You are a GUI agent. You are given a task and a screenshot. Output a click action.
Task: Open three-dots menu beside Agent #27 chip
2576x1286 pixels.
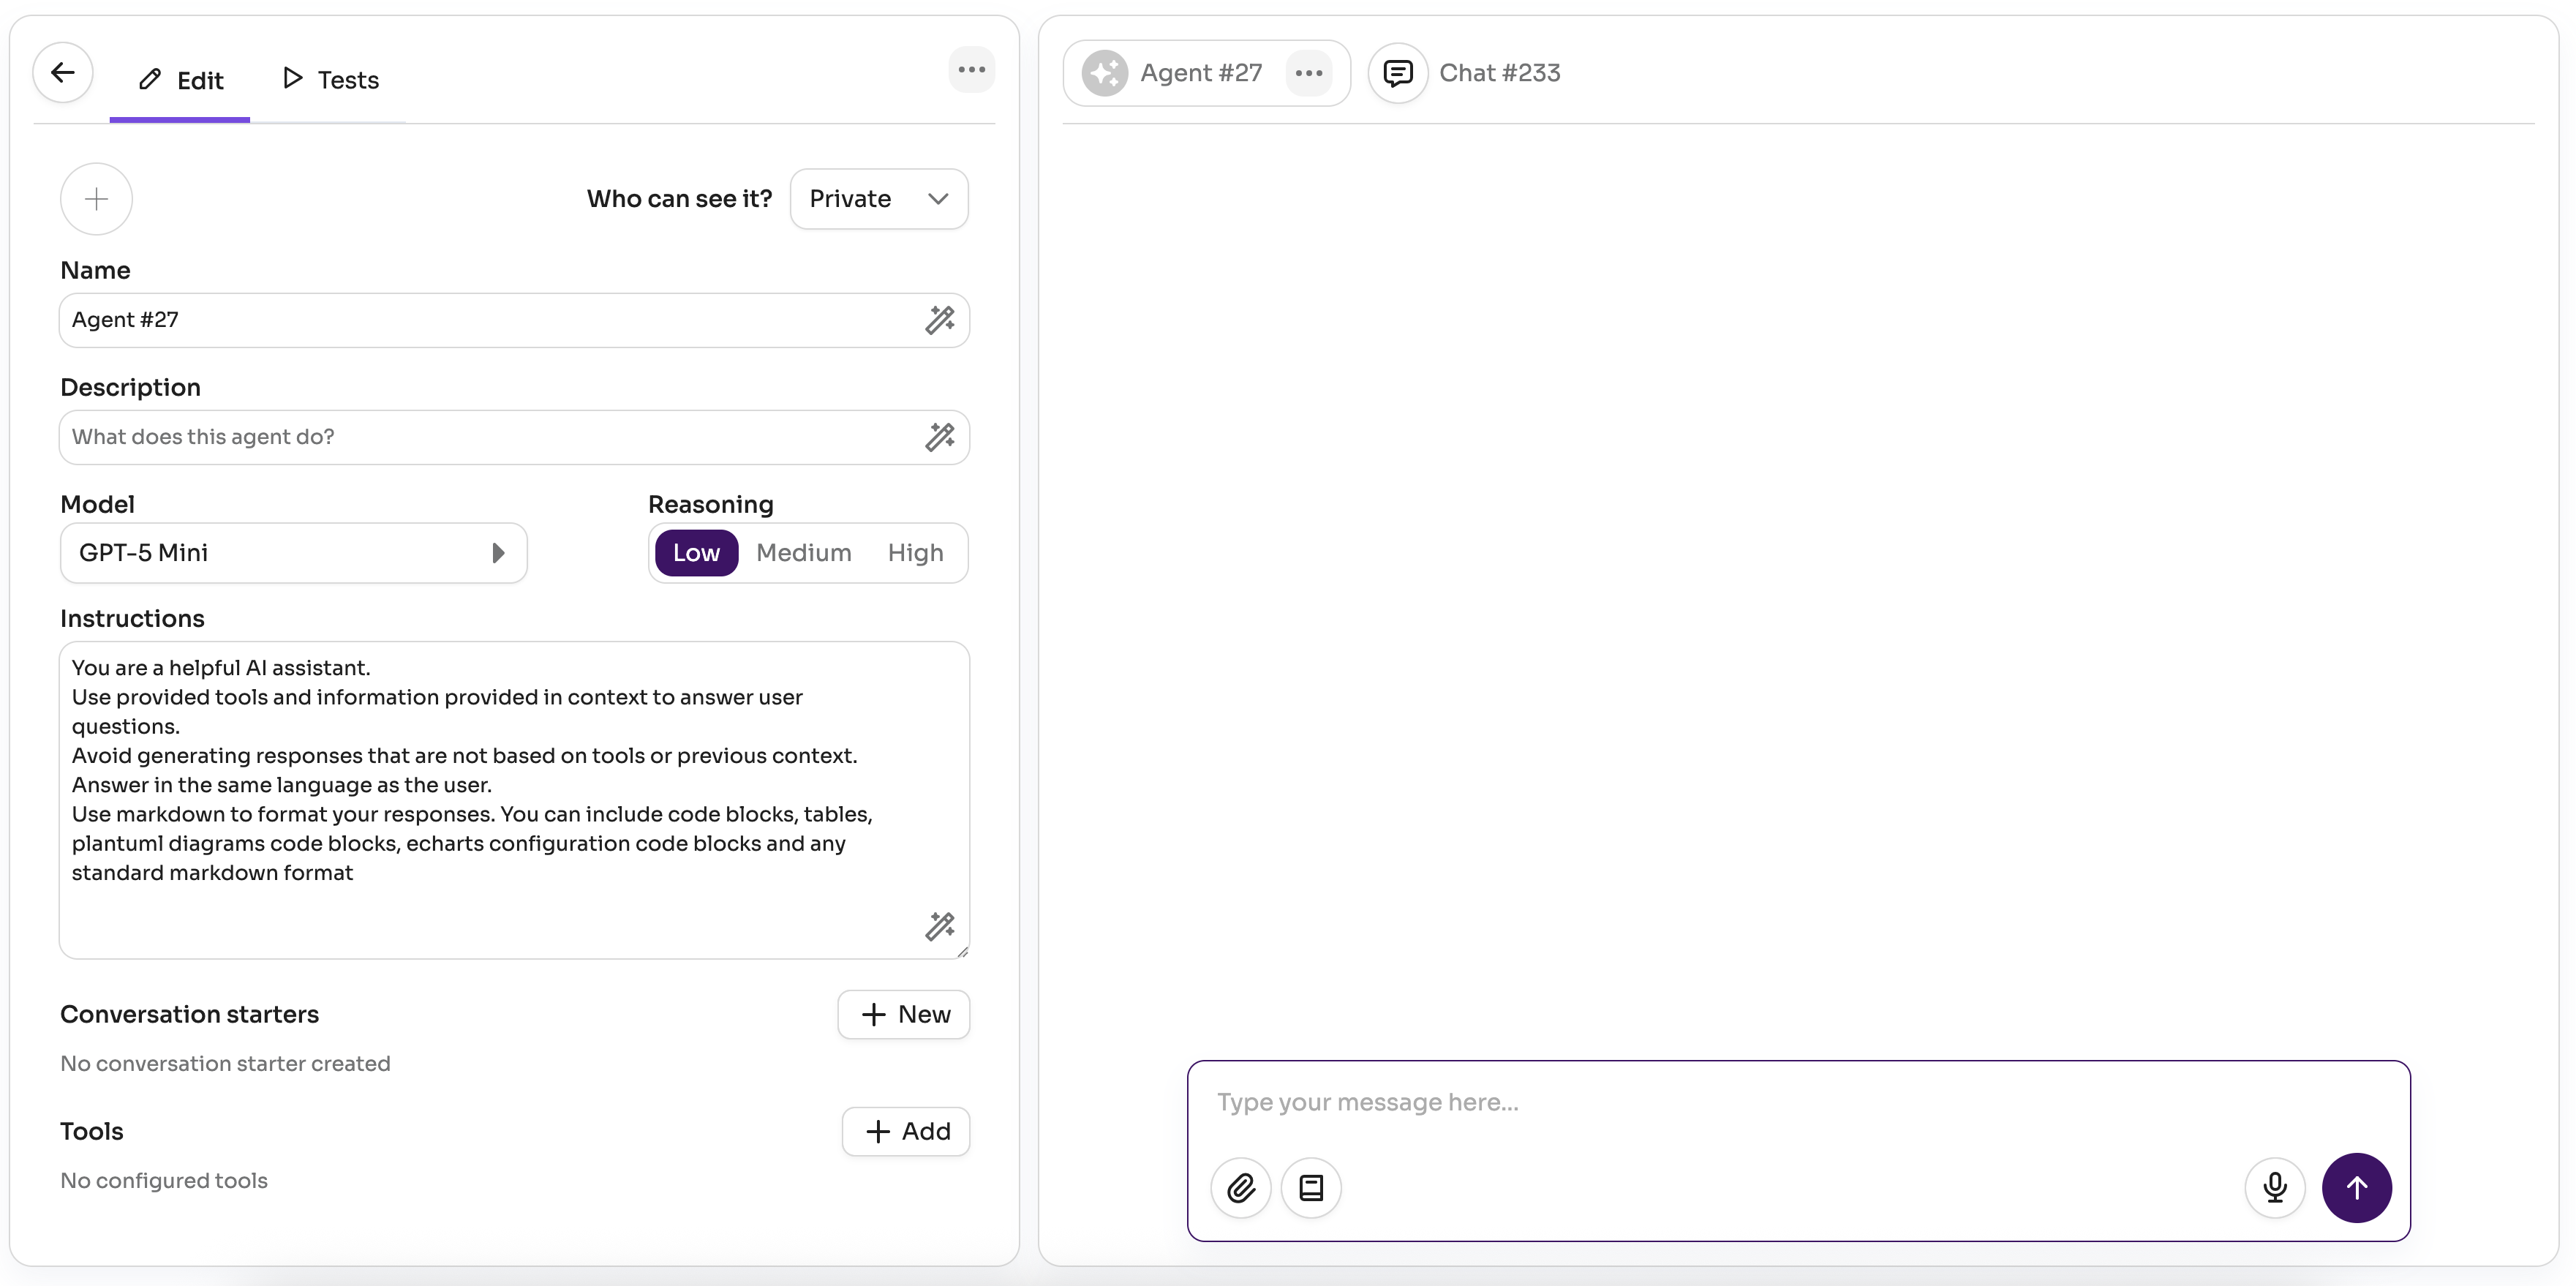pyautogui.click(x=1308, y=73)
